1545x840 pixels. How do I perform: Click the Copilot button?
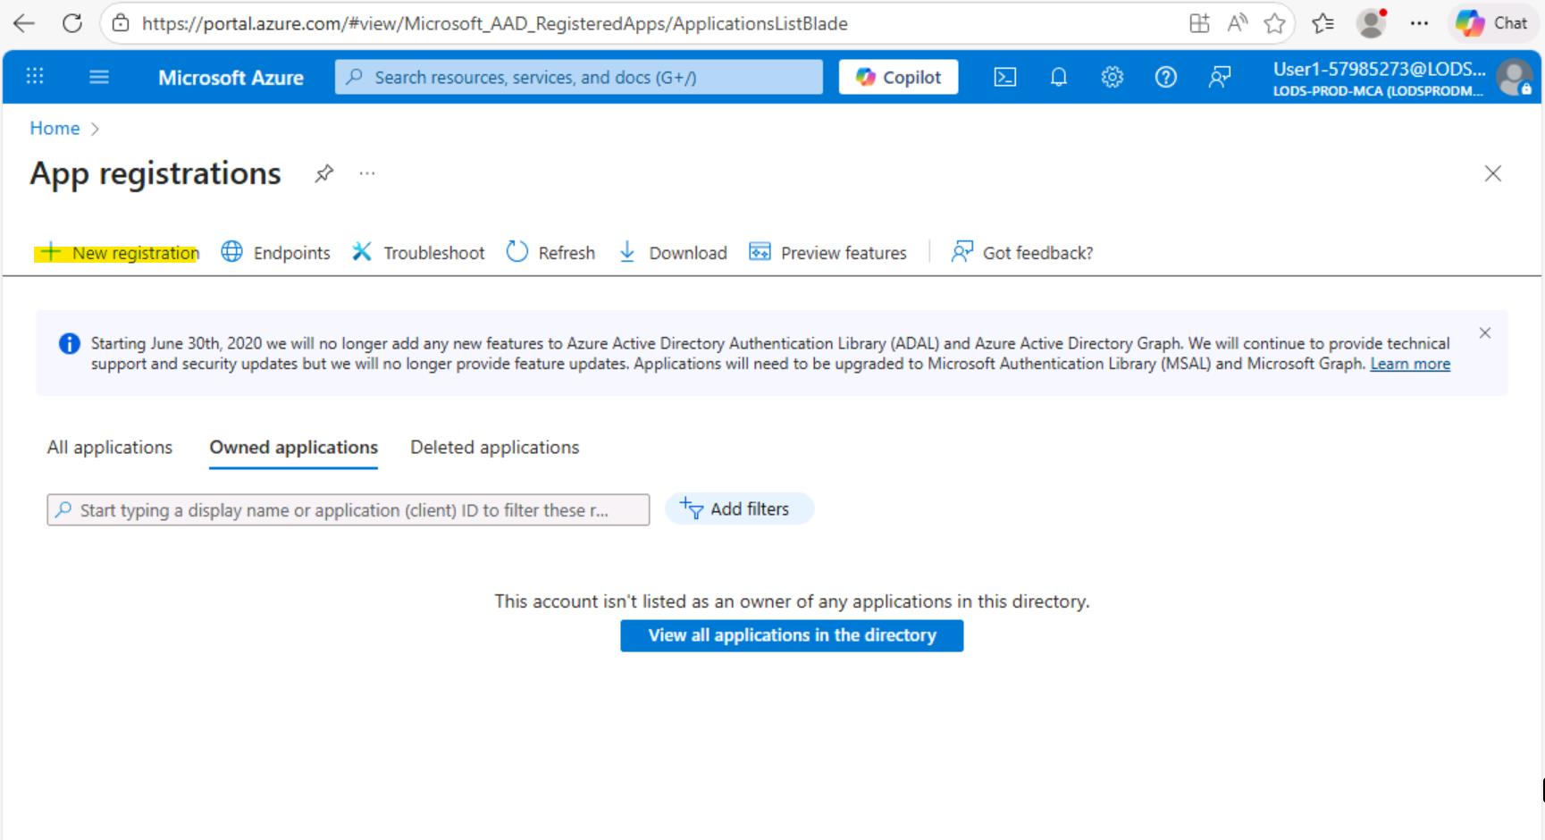(x=898, y=78)
